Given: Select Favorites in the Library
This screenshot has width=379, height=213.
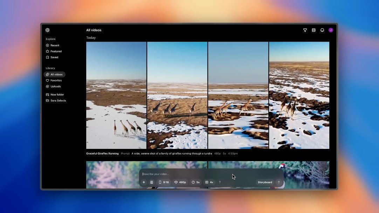Looking at the screenshot, I should 56,80.
